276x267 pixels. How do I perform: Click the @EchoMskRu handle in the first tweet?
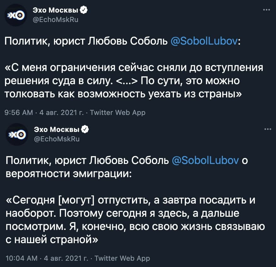(x=55, y=19)
